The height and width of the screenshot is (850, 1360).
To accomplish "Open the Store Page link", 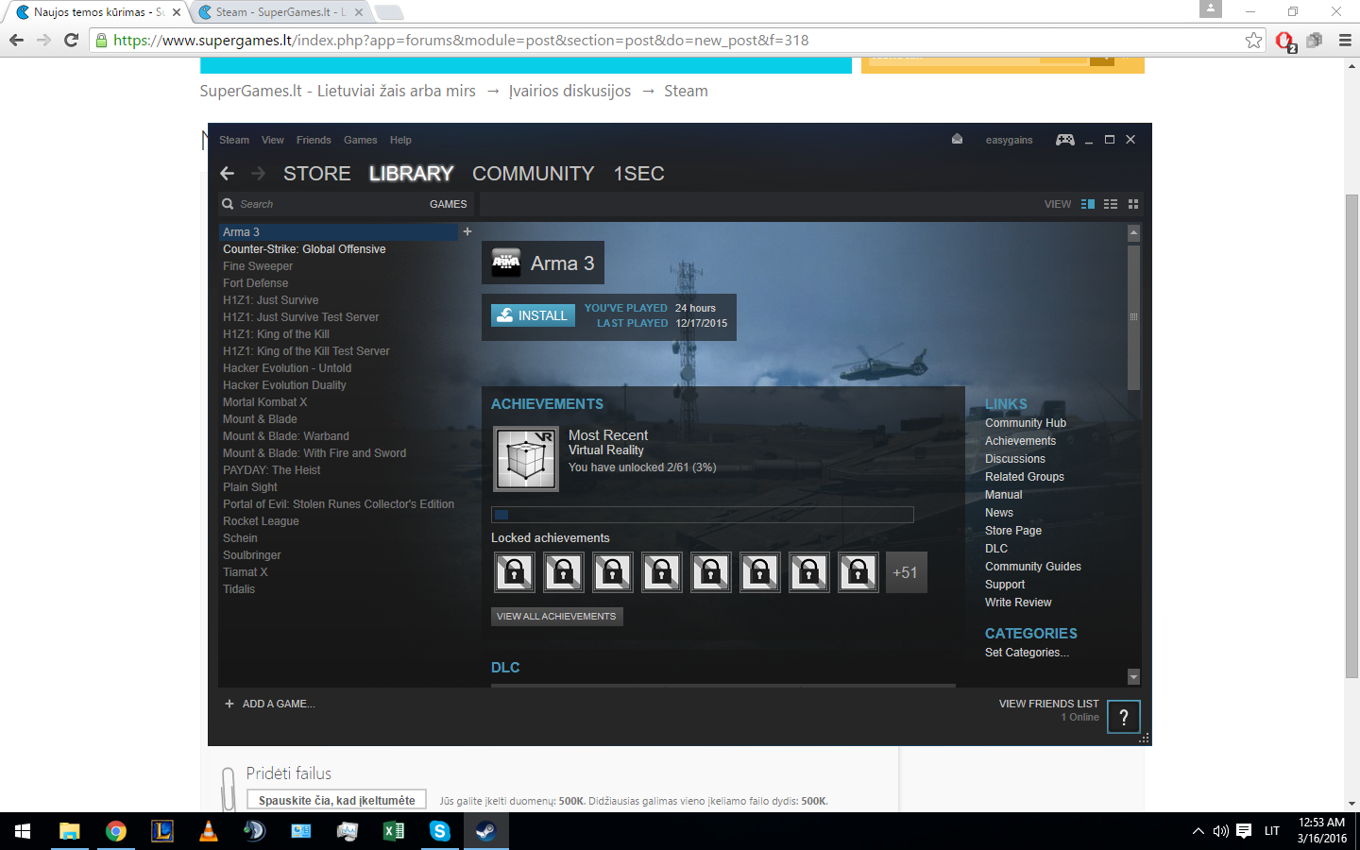I will [x=1013, y=531].
